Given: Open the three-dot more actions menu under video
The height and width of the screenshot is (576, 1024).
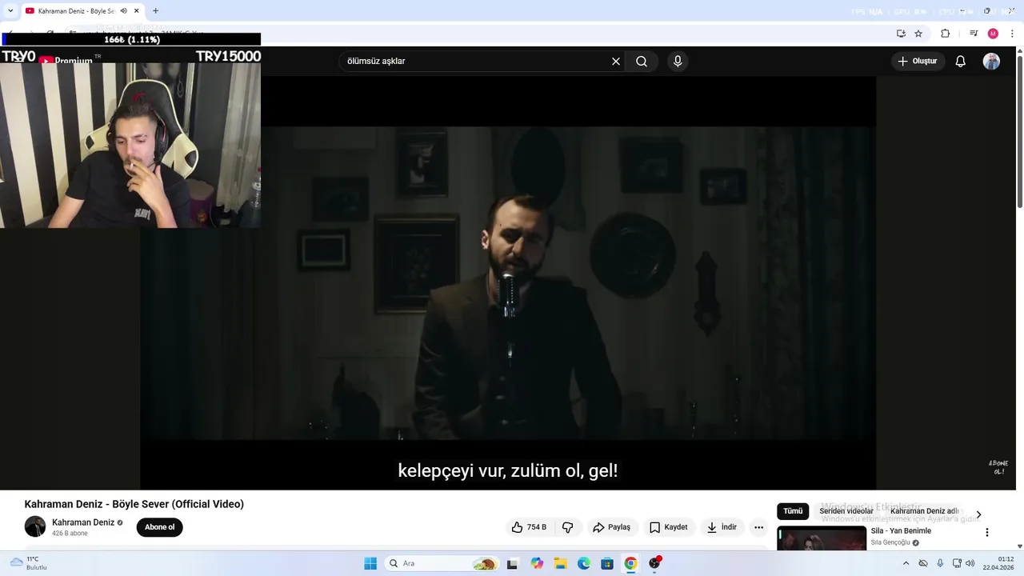Looking at the screenshot, I should [758, 527].
